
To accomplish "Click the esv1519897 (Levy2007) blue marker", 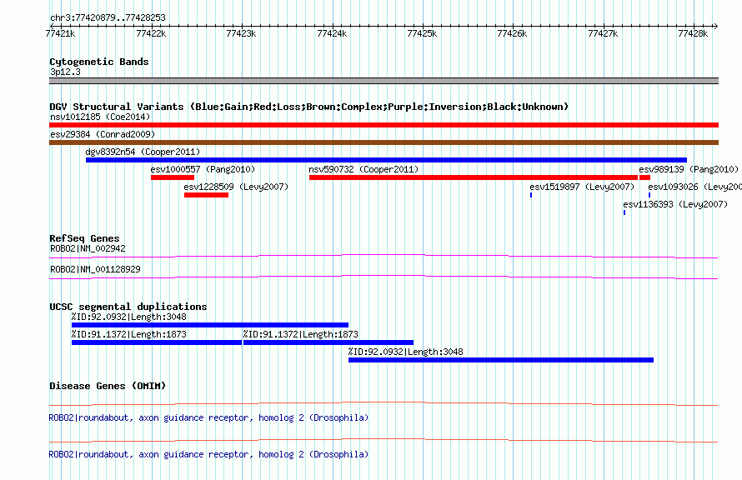I will 531,195.
